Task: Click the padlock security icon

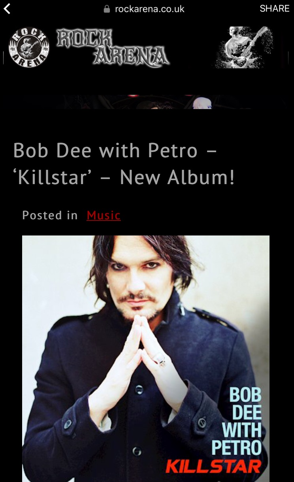Action: [x=107, y=9]
